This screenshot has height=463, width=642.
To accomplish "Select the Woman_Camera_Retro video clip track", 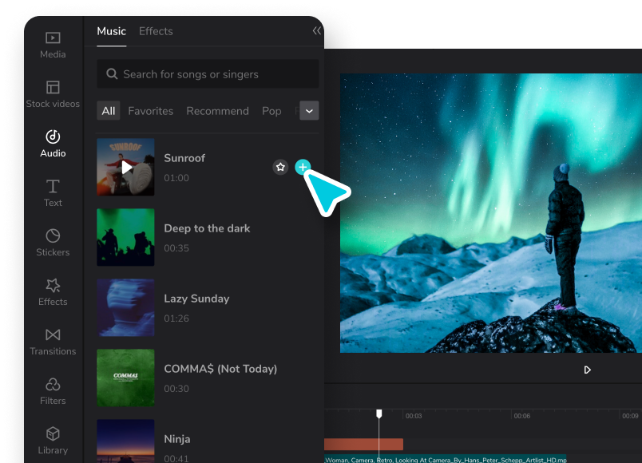I will click(446, 459).
